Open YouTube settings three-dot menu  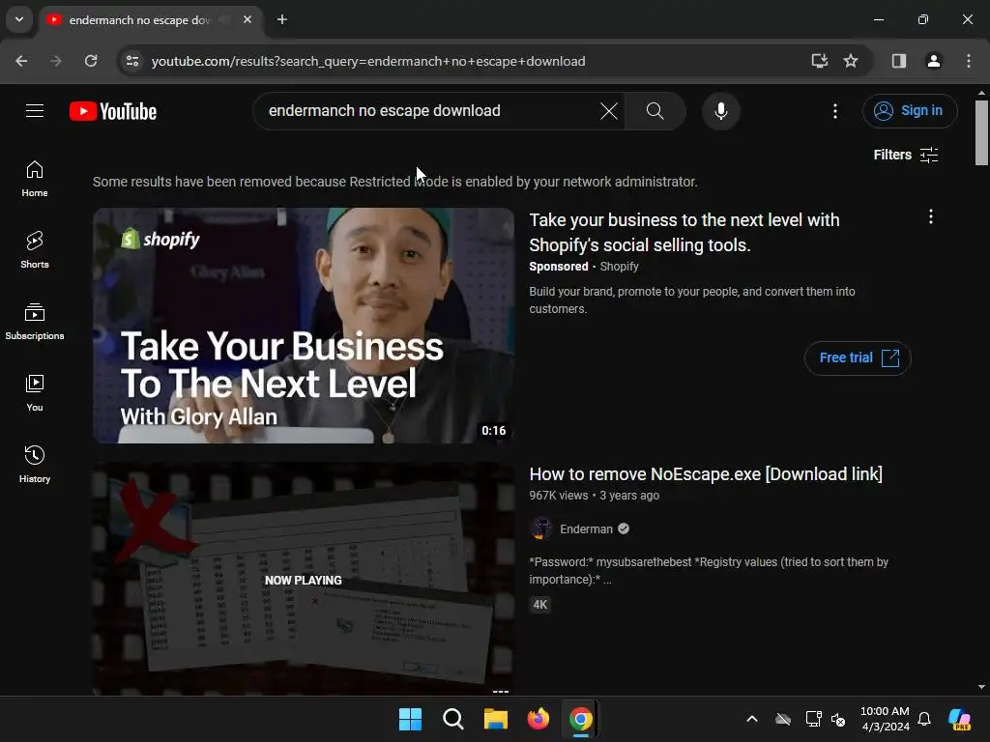(x=834, y=111)
